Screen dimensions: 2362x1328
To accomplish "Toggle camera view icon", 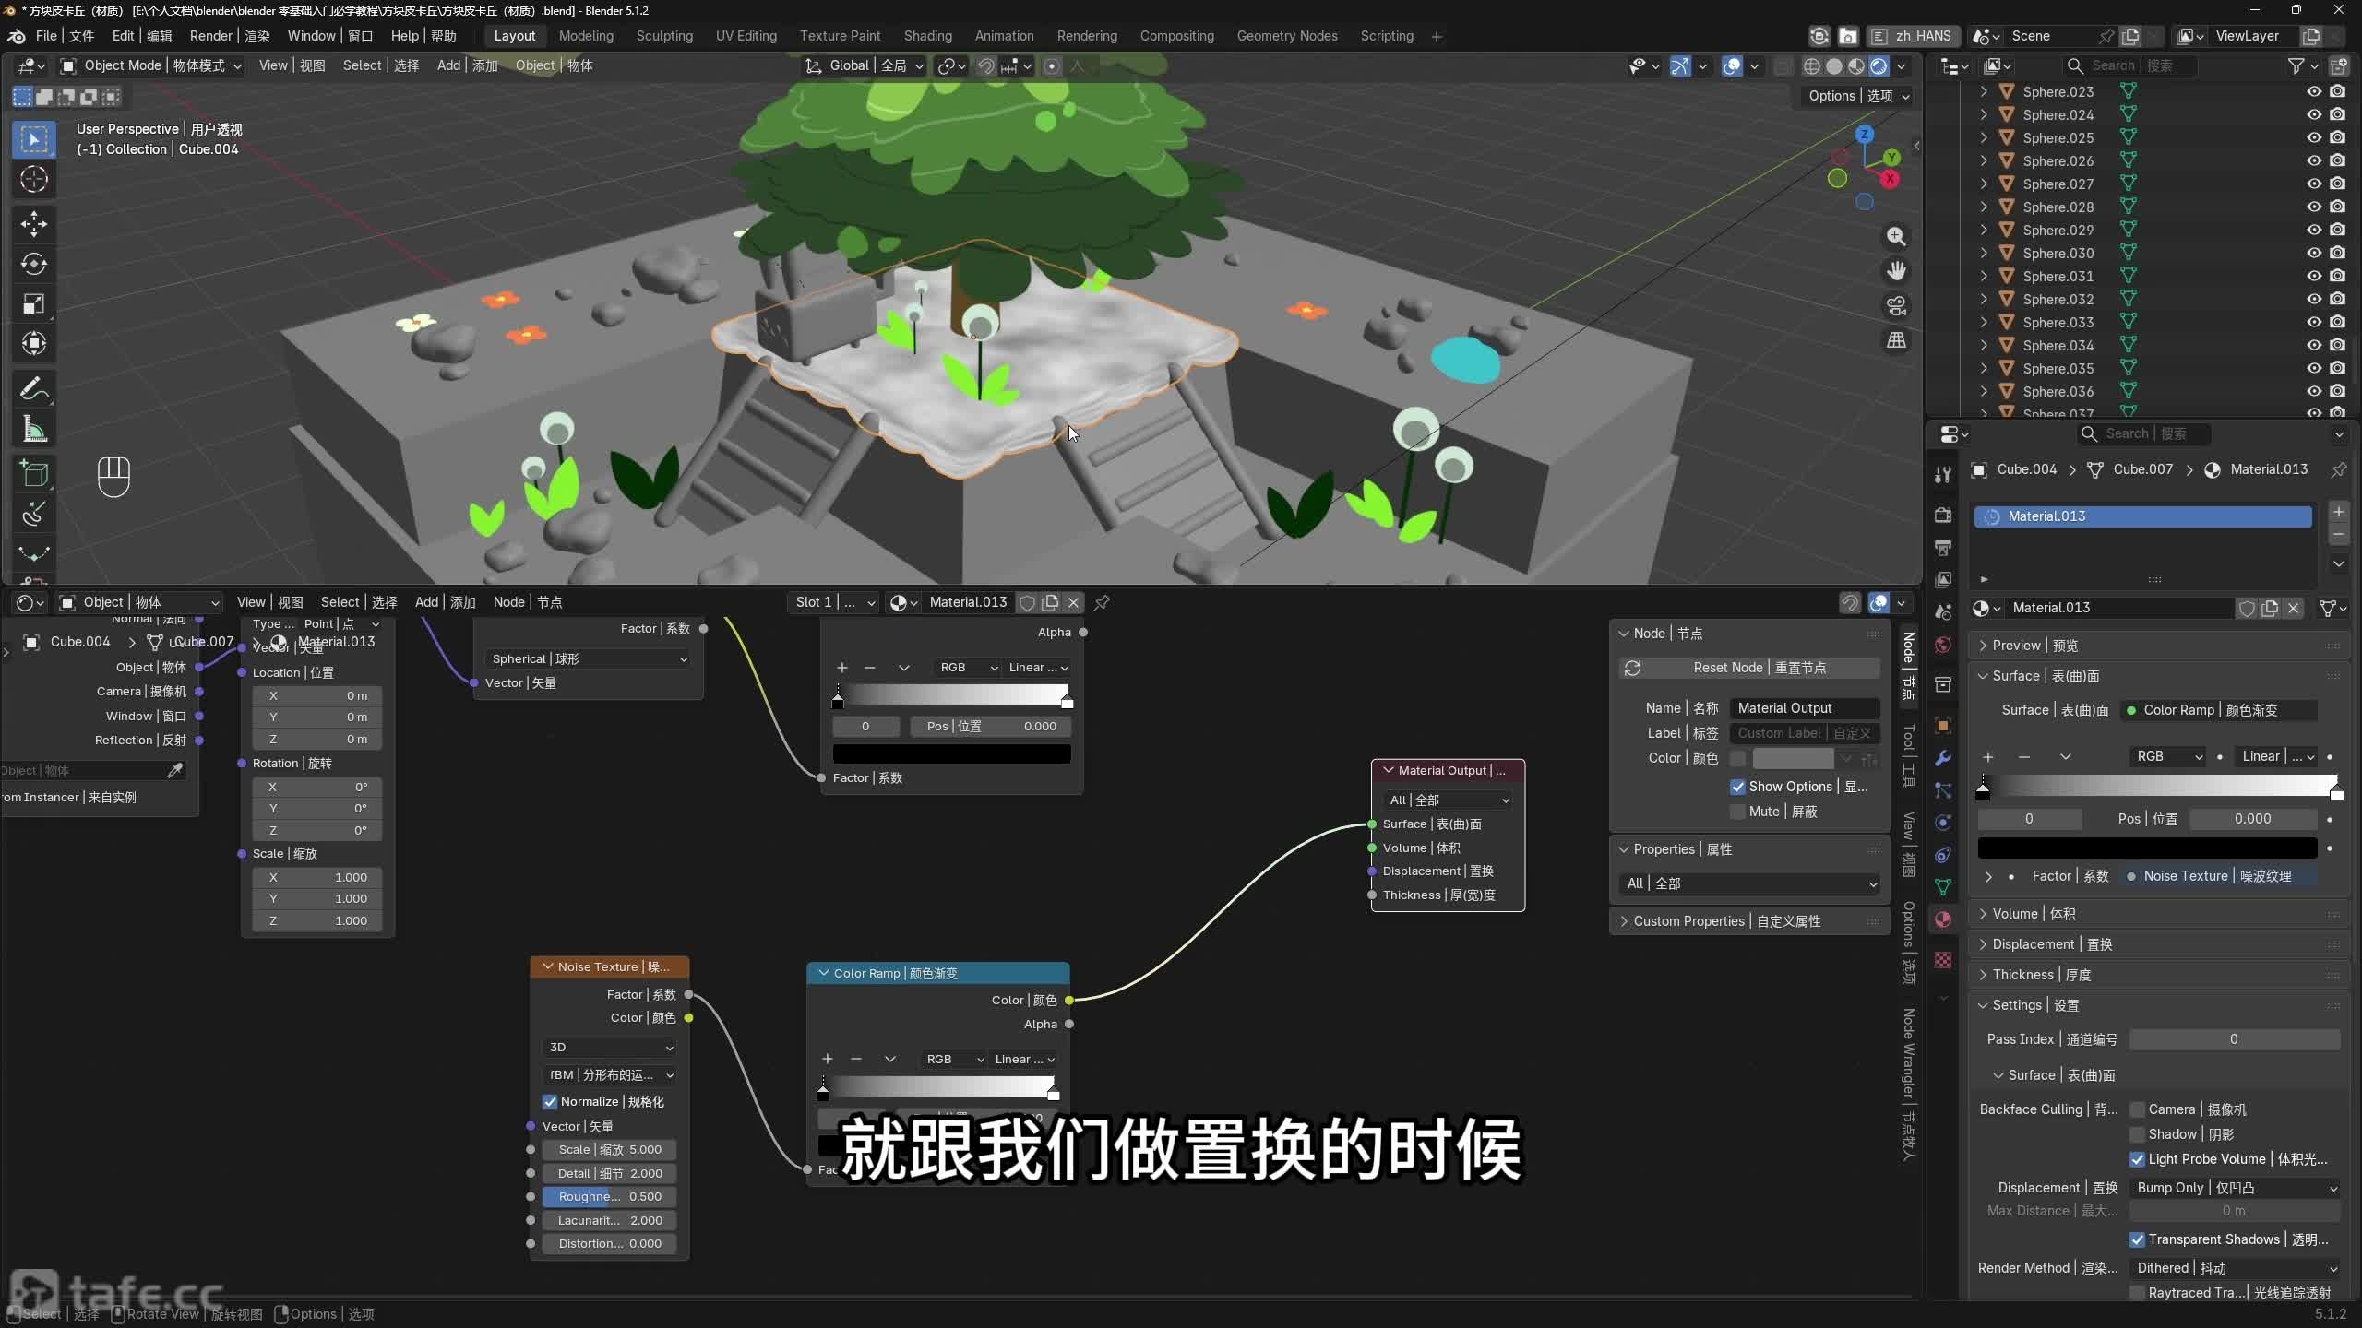I will 1896,306.
